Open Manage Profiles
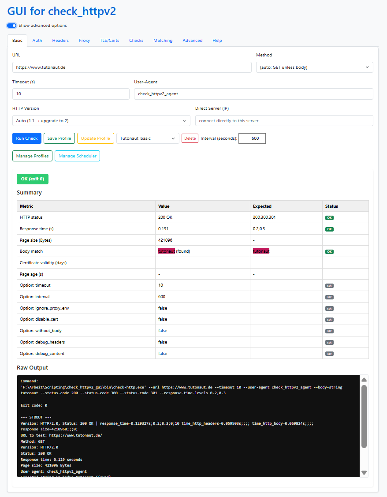Screen dimensions: 387x497 pos(32,156)
